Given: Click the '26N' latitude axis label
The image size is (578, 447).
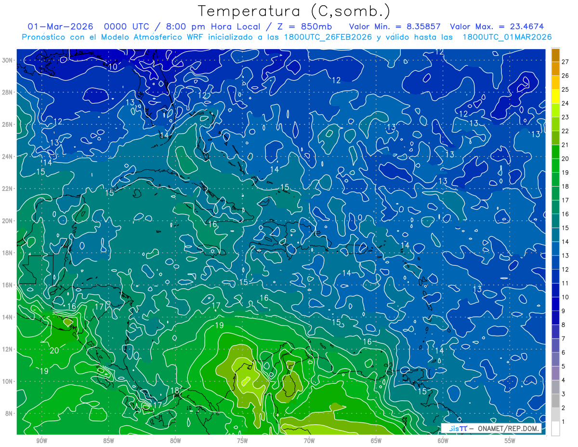Looking at the screenshot, I should 8,124.
